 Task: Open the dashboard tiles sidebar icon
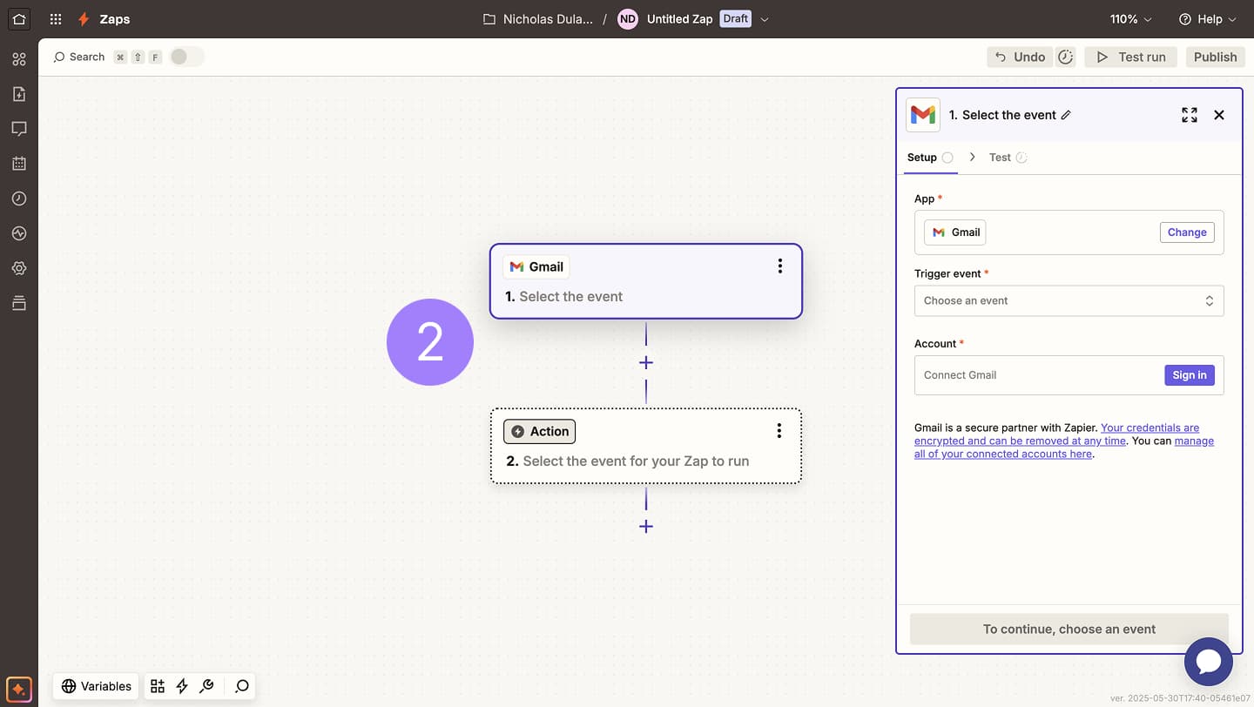click(x=19, y=59)
